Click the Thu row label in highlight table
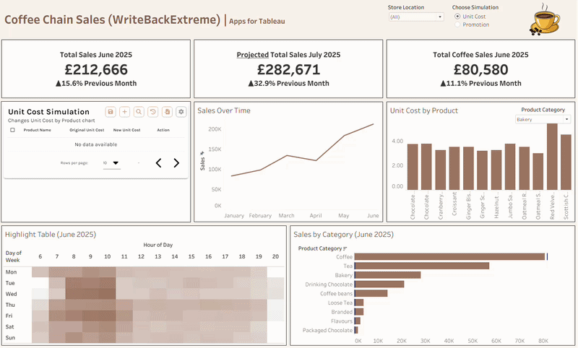The width and height of the screenshot is (578, 348). point(10,305)
